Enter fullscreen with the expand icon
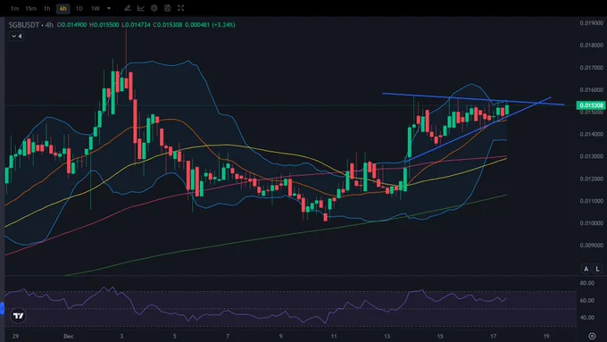Viewport: 607px width, 342px height. pos(181,8)
